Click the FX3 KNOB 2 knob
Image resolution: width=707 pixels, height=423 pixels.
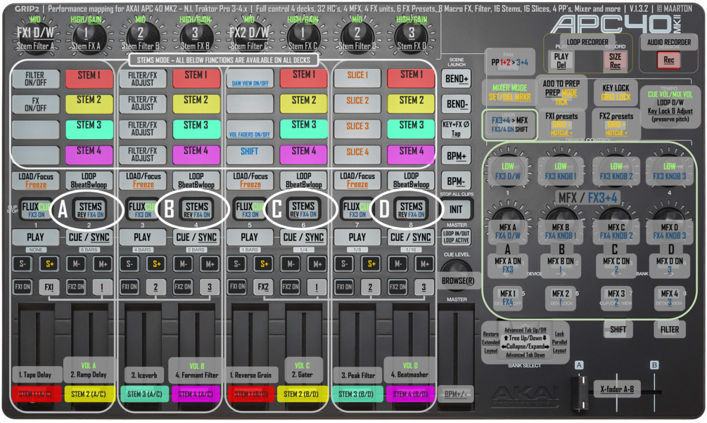[616, 171]
